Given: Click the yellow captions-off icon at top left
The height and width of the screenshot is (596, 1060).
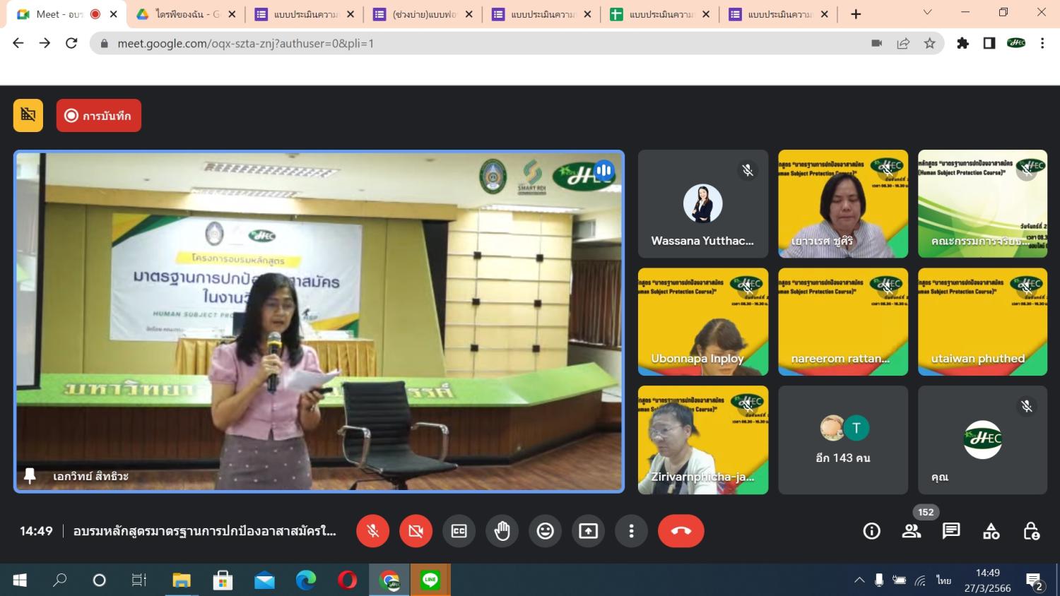Looking at the screenshot, I should coord(28,116).
